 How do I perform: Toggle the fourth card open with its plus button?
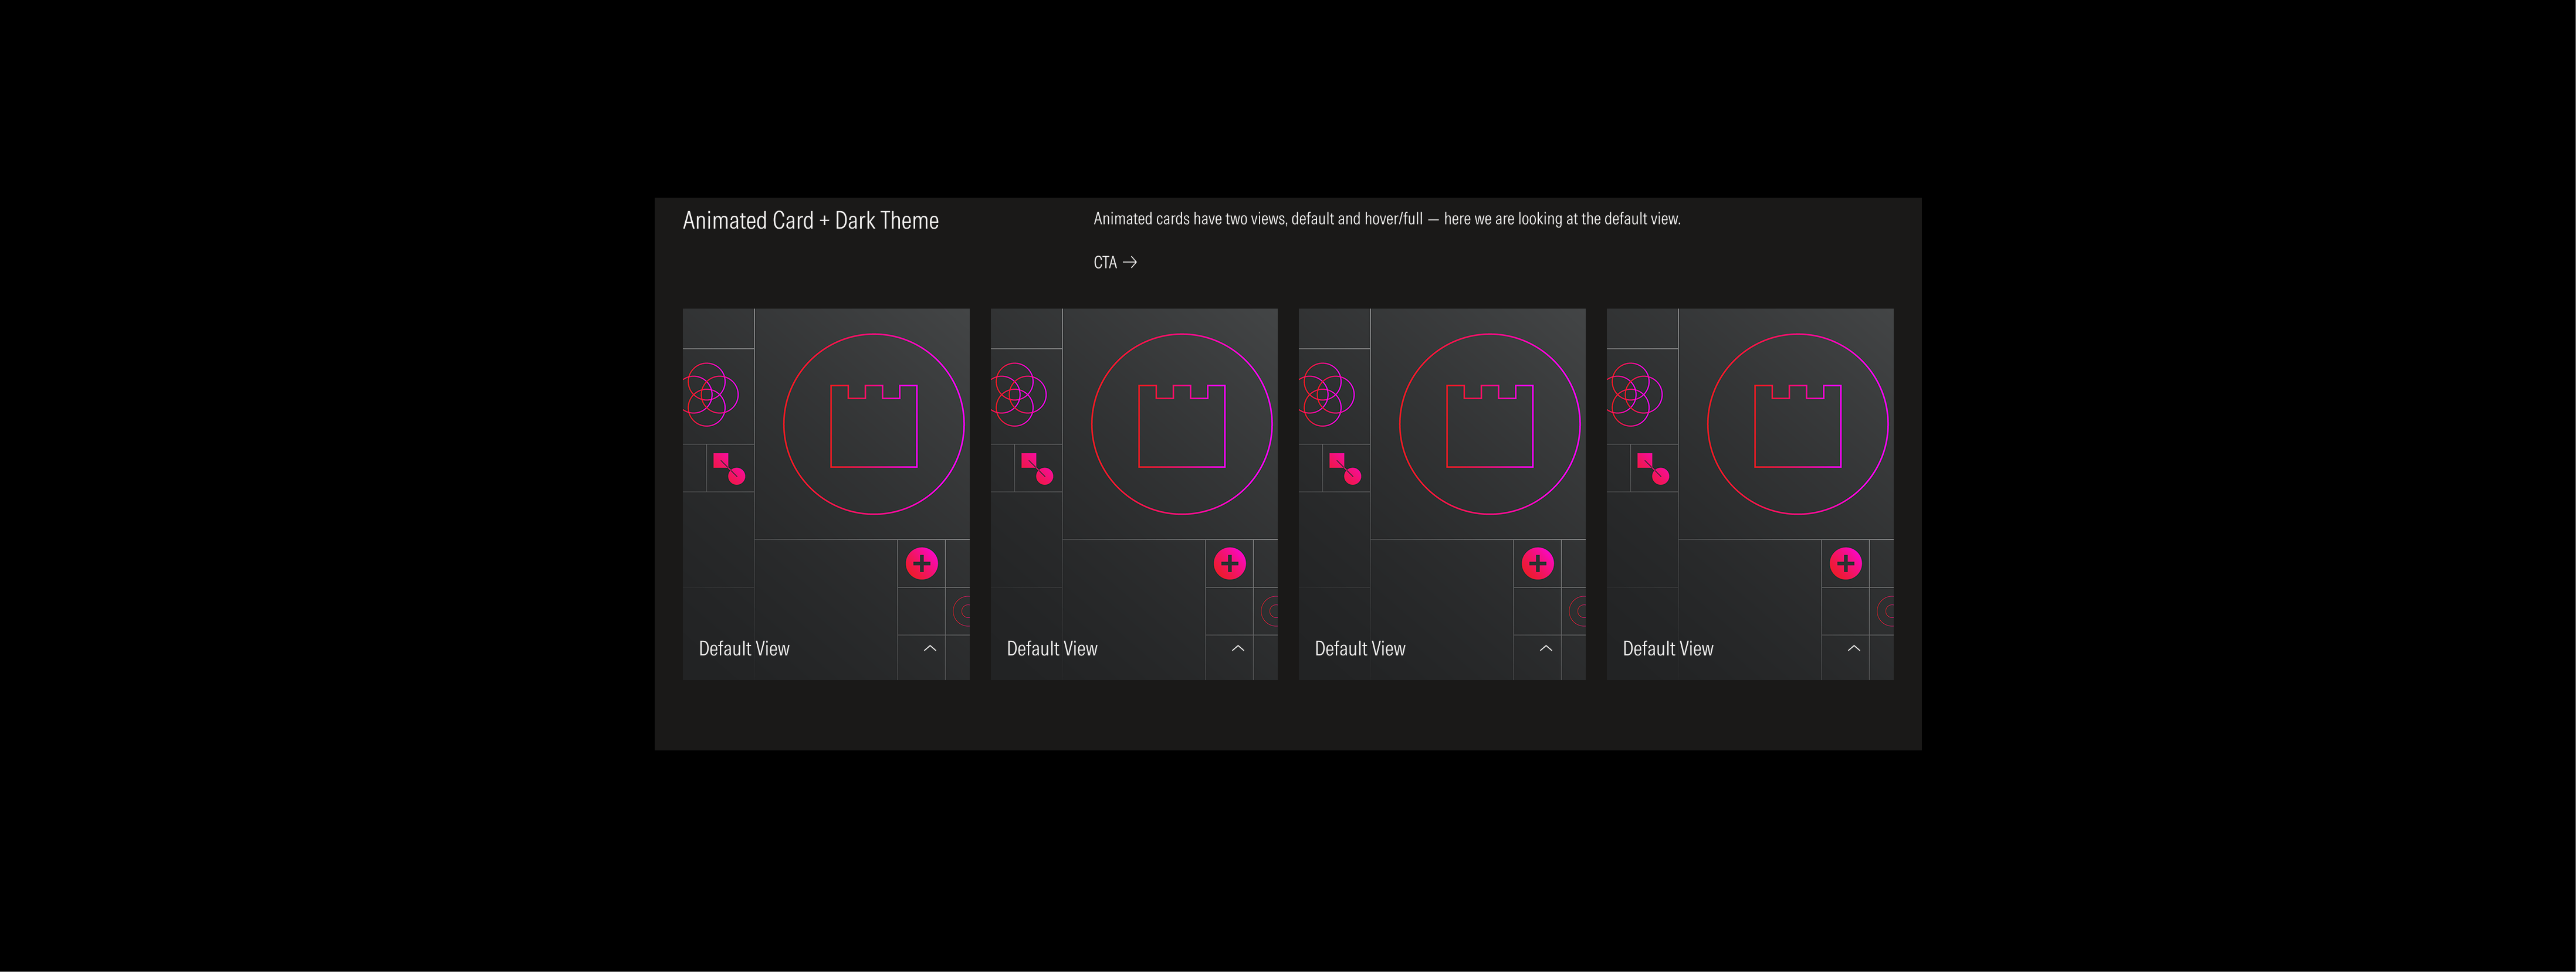(x=1845, y=562)
